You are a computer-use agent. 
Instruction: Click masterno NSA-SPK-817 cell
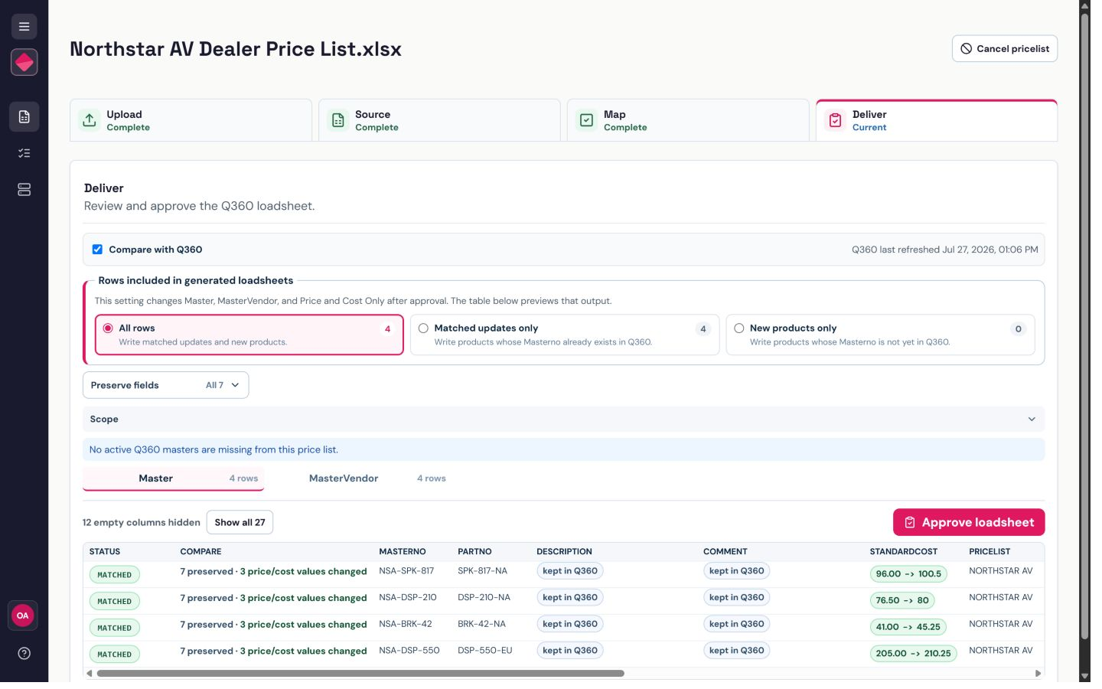click(x=406, y=571)
